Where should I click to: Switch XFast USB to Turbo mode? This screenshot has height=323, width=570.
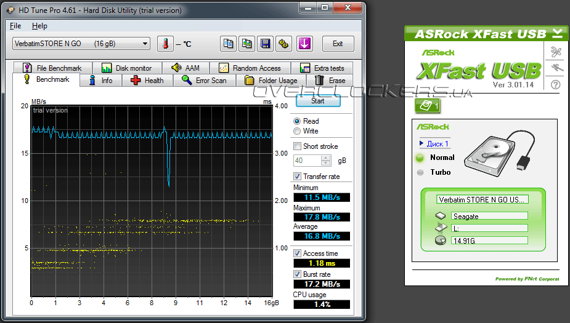point(420,172)
